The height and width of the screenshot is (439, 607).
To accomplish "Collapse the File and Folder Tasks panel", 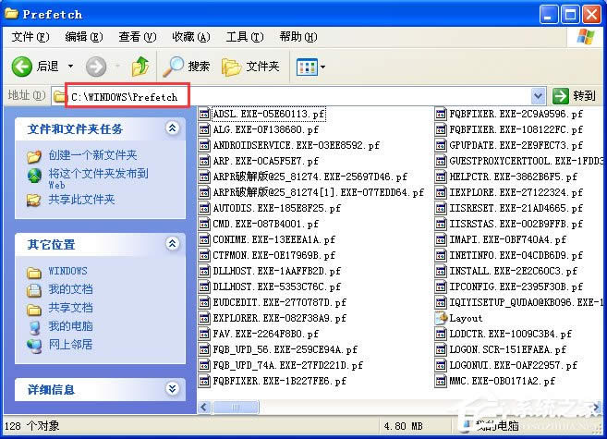I will point(171,128).
